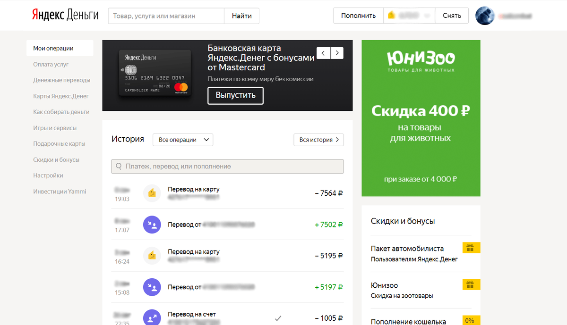Open Юнизоо Скидка на зоотовары offer

click(421, 290)
